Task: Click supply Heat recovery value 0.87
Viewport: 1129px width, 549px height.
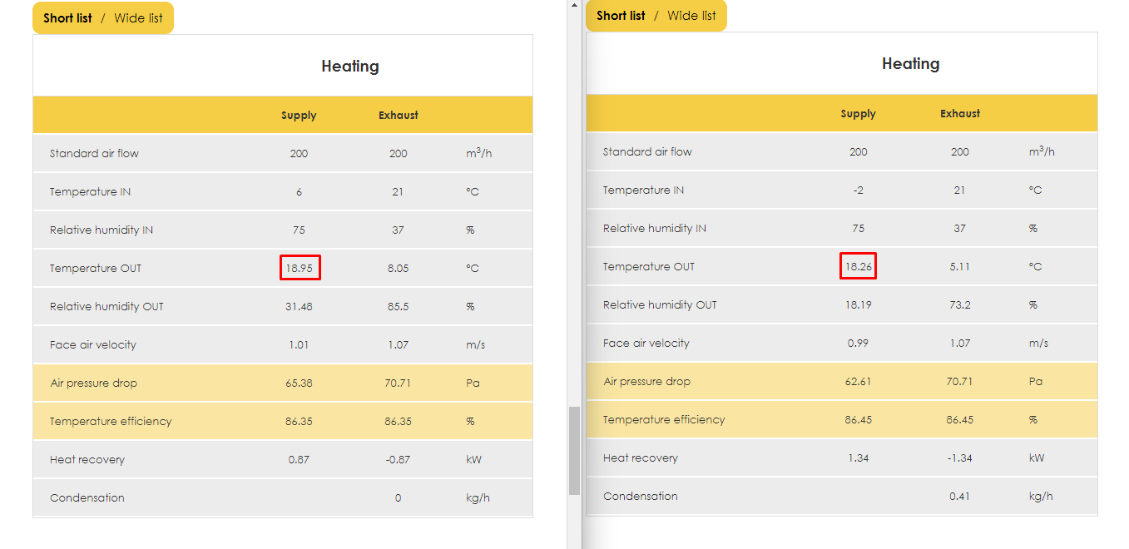Action: [x=299, y=459]
